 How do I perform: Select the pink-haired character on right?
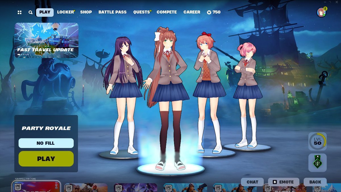(248, 95)
